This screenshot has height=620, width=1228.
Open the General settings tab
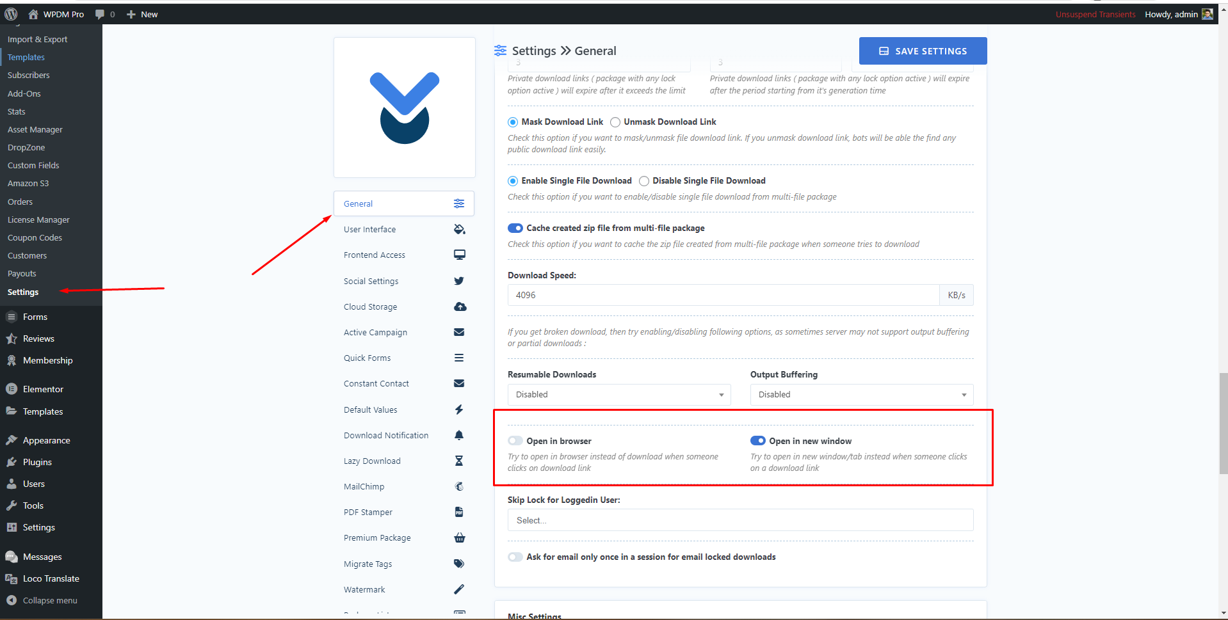[404, 203]
